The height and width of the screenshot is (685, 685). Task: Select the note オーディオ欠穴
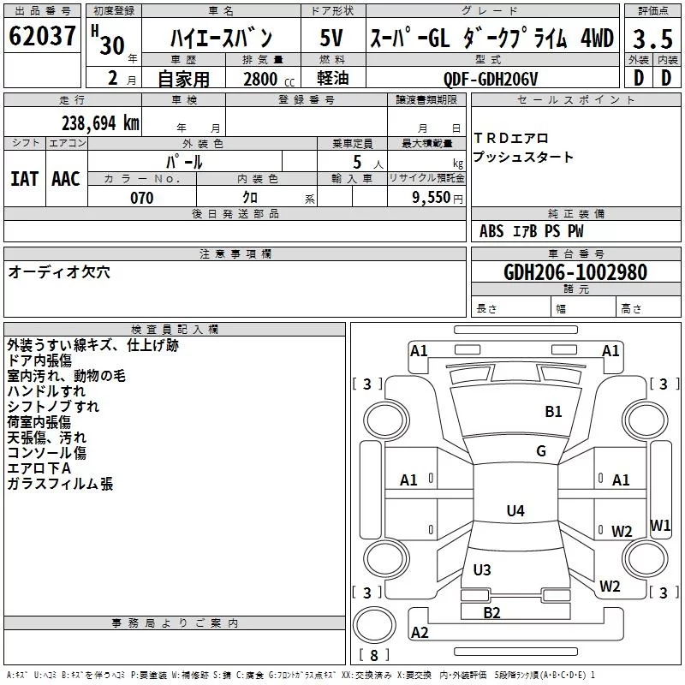[x=59, y=272]
